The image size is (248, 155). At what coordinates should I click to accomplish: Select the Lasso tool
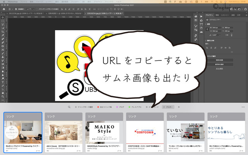pos(3,24)
